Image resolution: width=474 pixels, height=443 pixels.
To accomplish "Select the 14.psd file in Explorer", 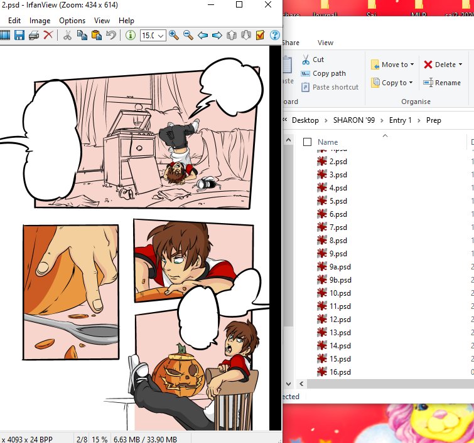I will click(334, 345).
